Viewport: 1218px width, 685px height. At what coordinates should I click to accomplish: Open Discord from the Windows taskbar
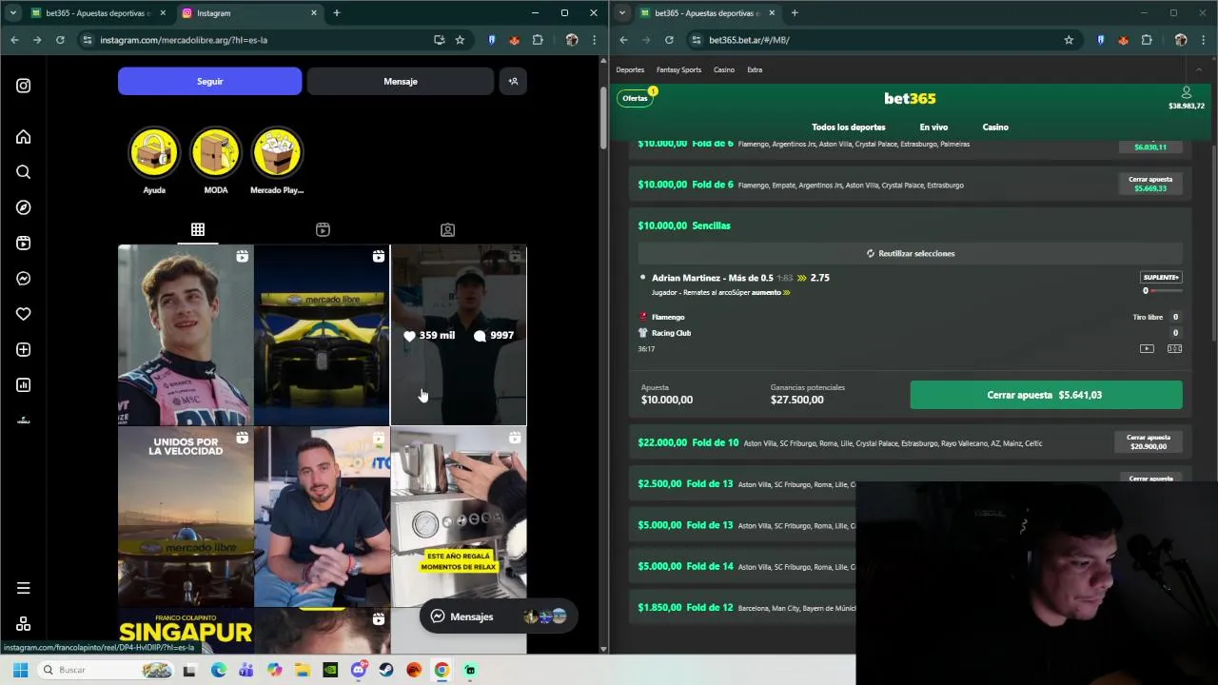(358, 670)
